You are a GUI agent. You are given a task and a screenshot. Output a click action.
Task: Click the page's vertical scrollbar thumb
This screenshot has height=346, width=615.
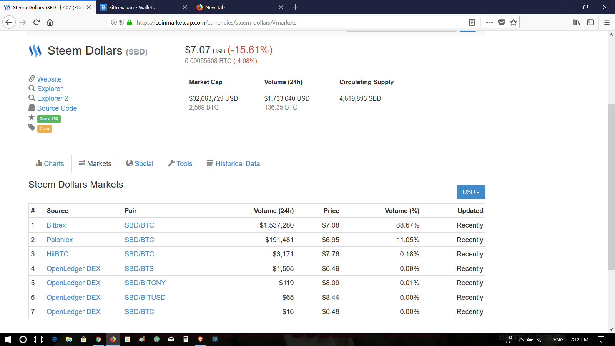pos(611,187)
